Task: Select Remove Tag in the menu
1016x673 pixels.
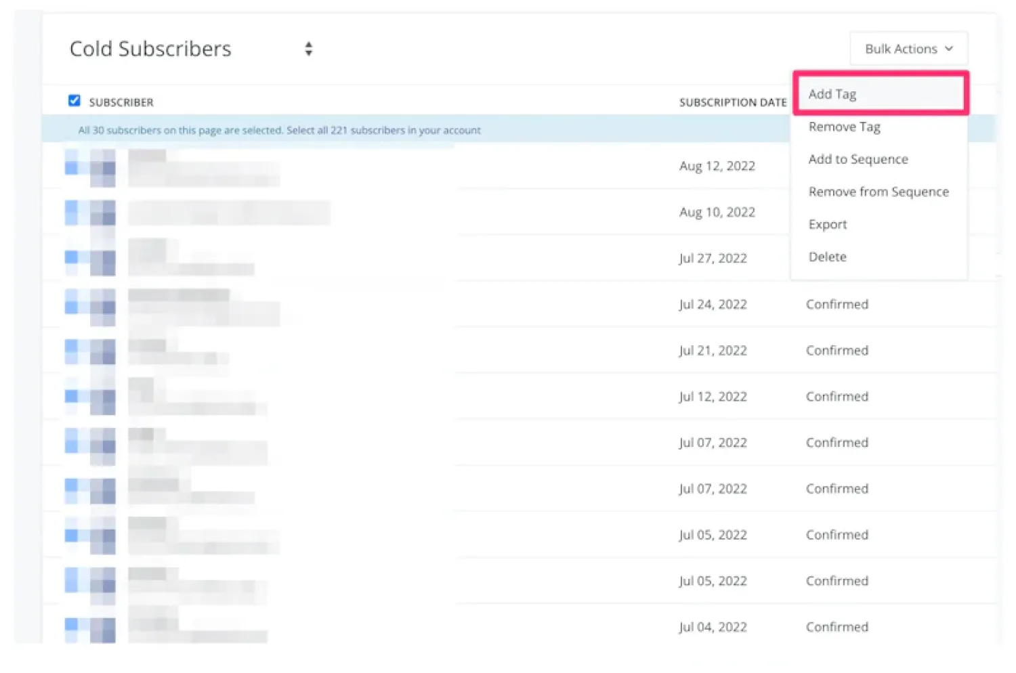Action: click(x=844, y=127)
